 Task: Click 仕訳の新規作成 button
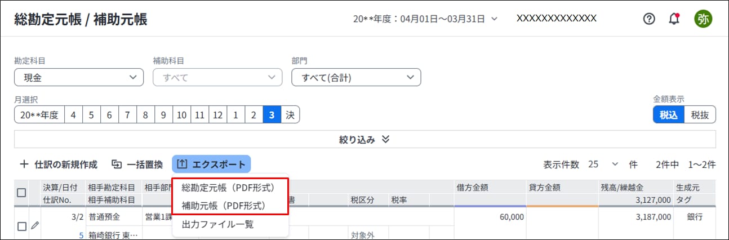tap(59, 165)
